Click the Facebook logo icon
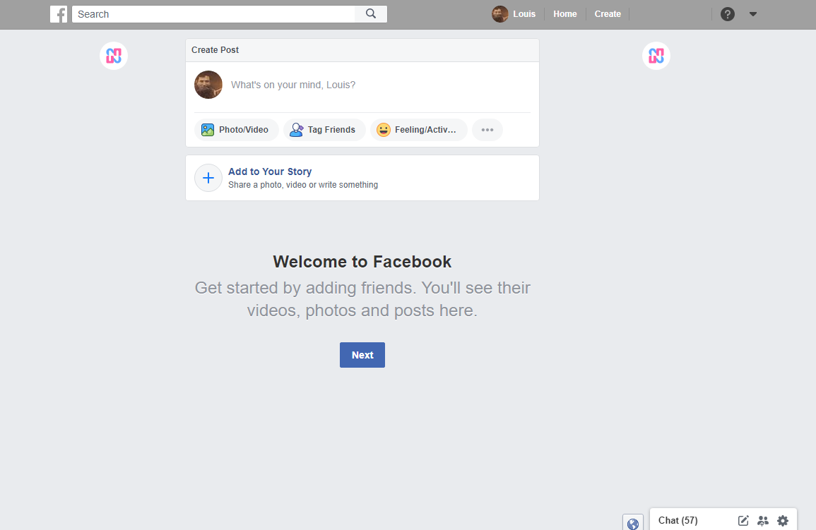This screenshot has height=530, width=816. (x=58, y=14)
